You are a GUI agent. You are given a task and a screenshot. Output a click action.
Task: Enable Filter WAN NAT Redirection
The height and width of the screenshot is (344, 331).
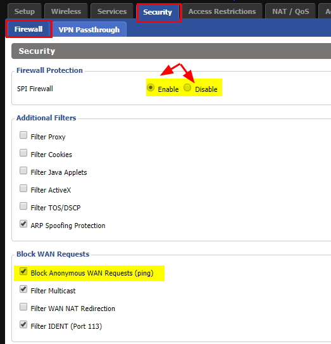(x=23, y=307)
